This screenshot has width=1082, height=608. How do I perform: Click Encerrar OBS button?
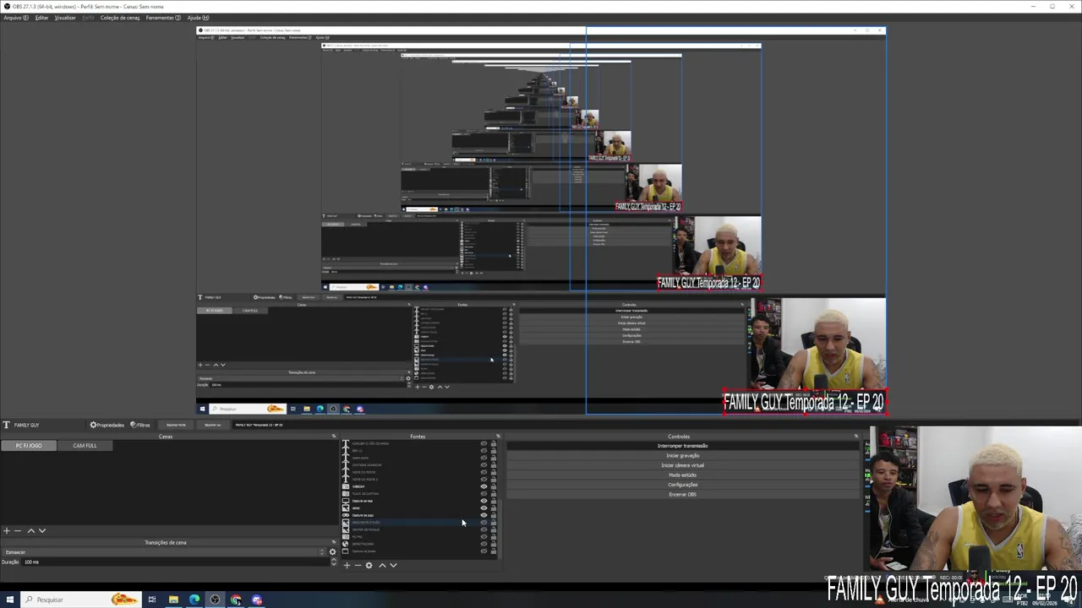click(683, 494)
